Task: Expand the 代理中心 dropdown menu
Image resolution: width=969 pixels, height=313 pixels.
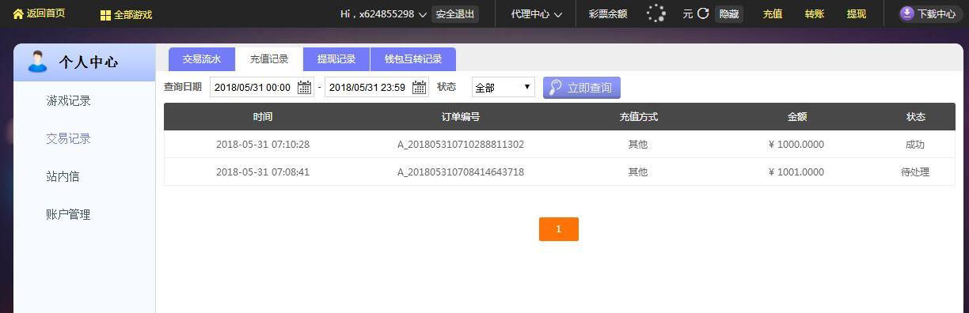Action: pos(537,14)
